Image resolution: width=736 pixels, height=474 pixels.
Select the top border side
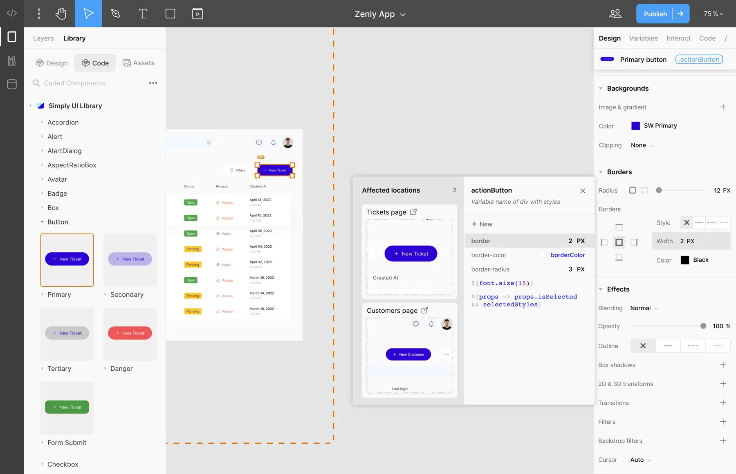(x=619, y=227)
